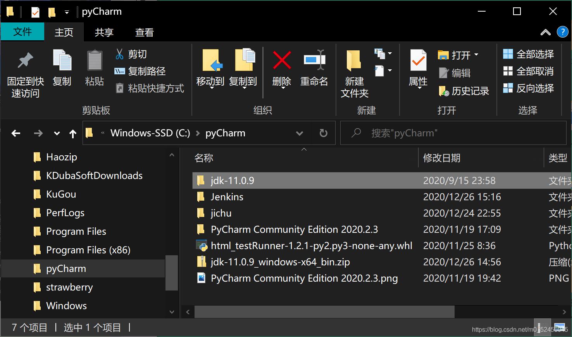Click Invert Selection option
Screen dimensions: 572x337
coord(528,88)
